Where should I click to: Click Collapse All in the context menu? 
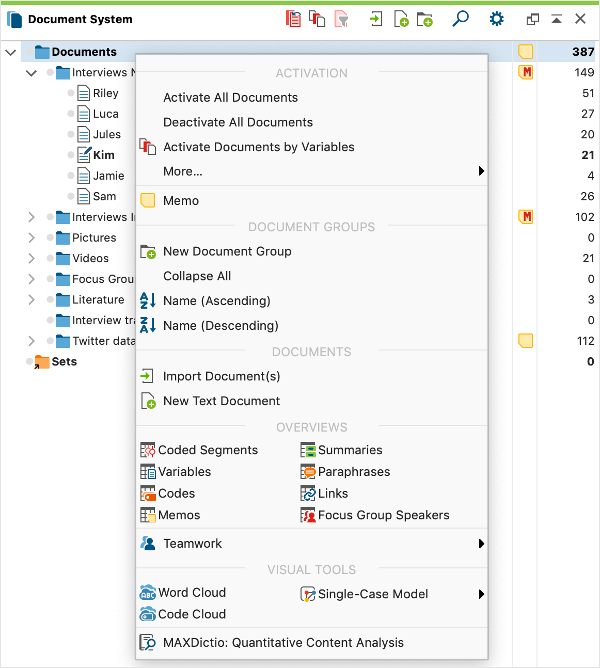tap(197, 276)
